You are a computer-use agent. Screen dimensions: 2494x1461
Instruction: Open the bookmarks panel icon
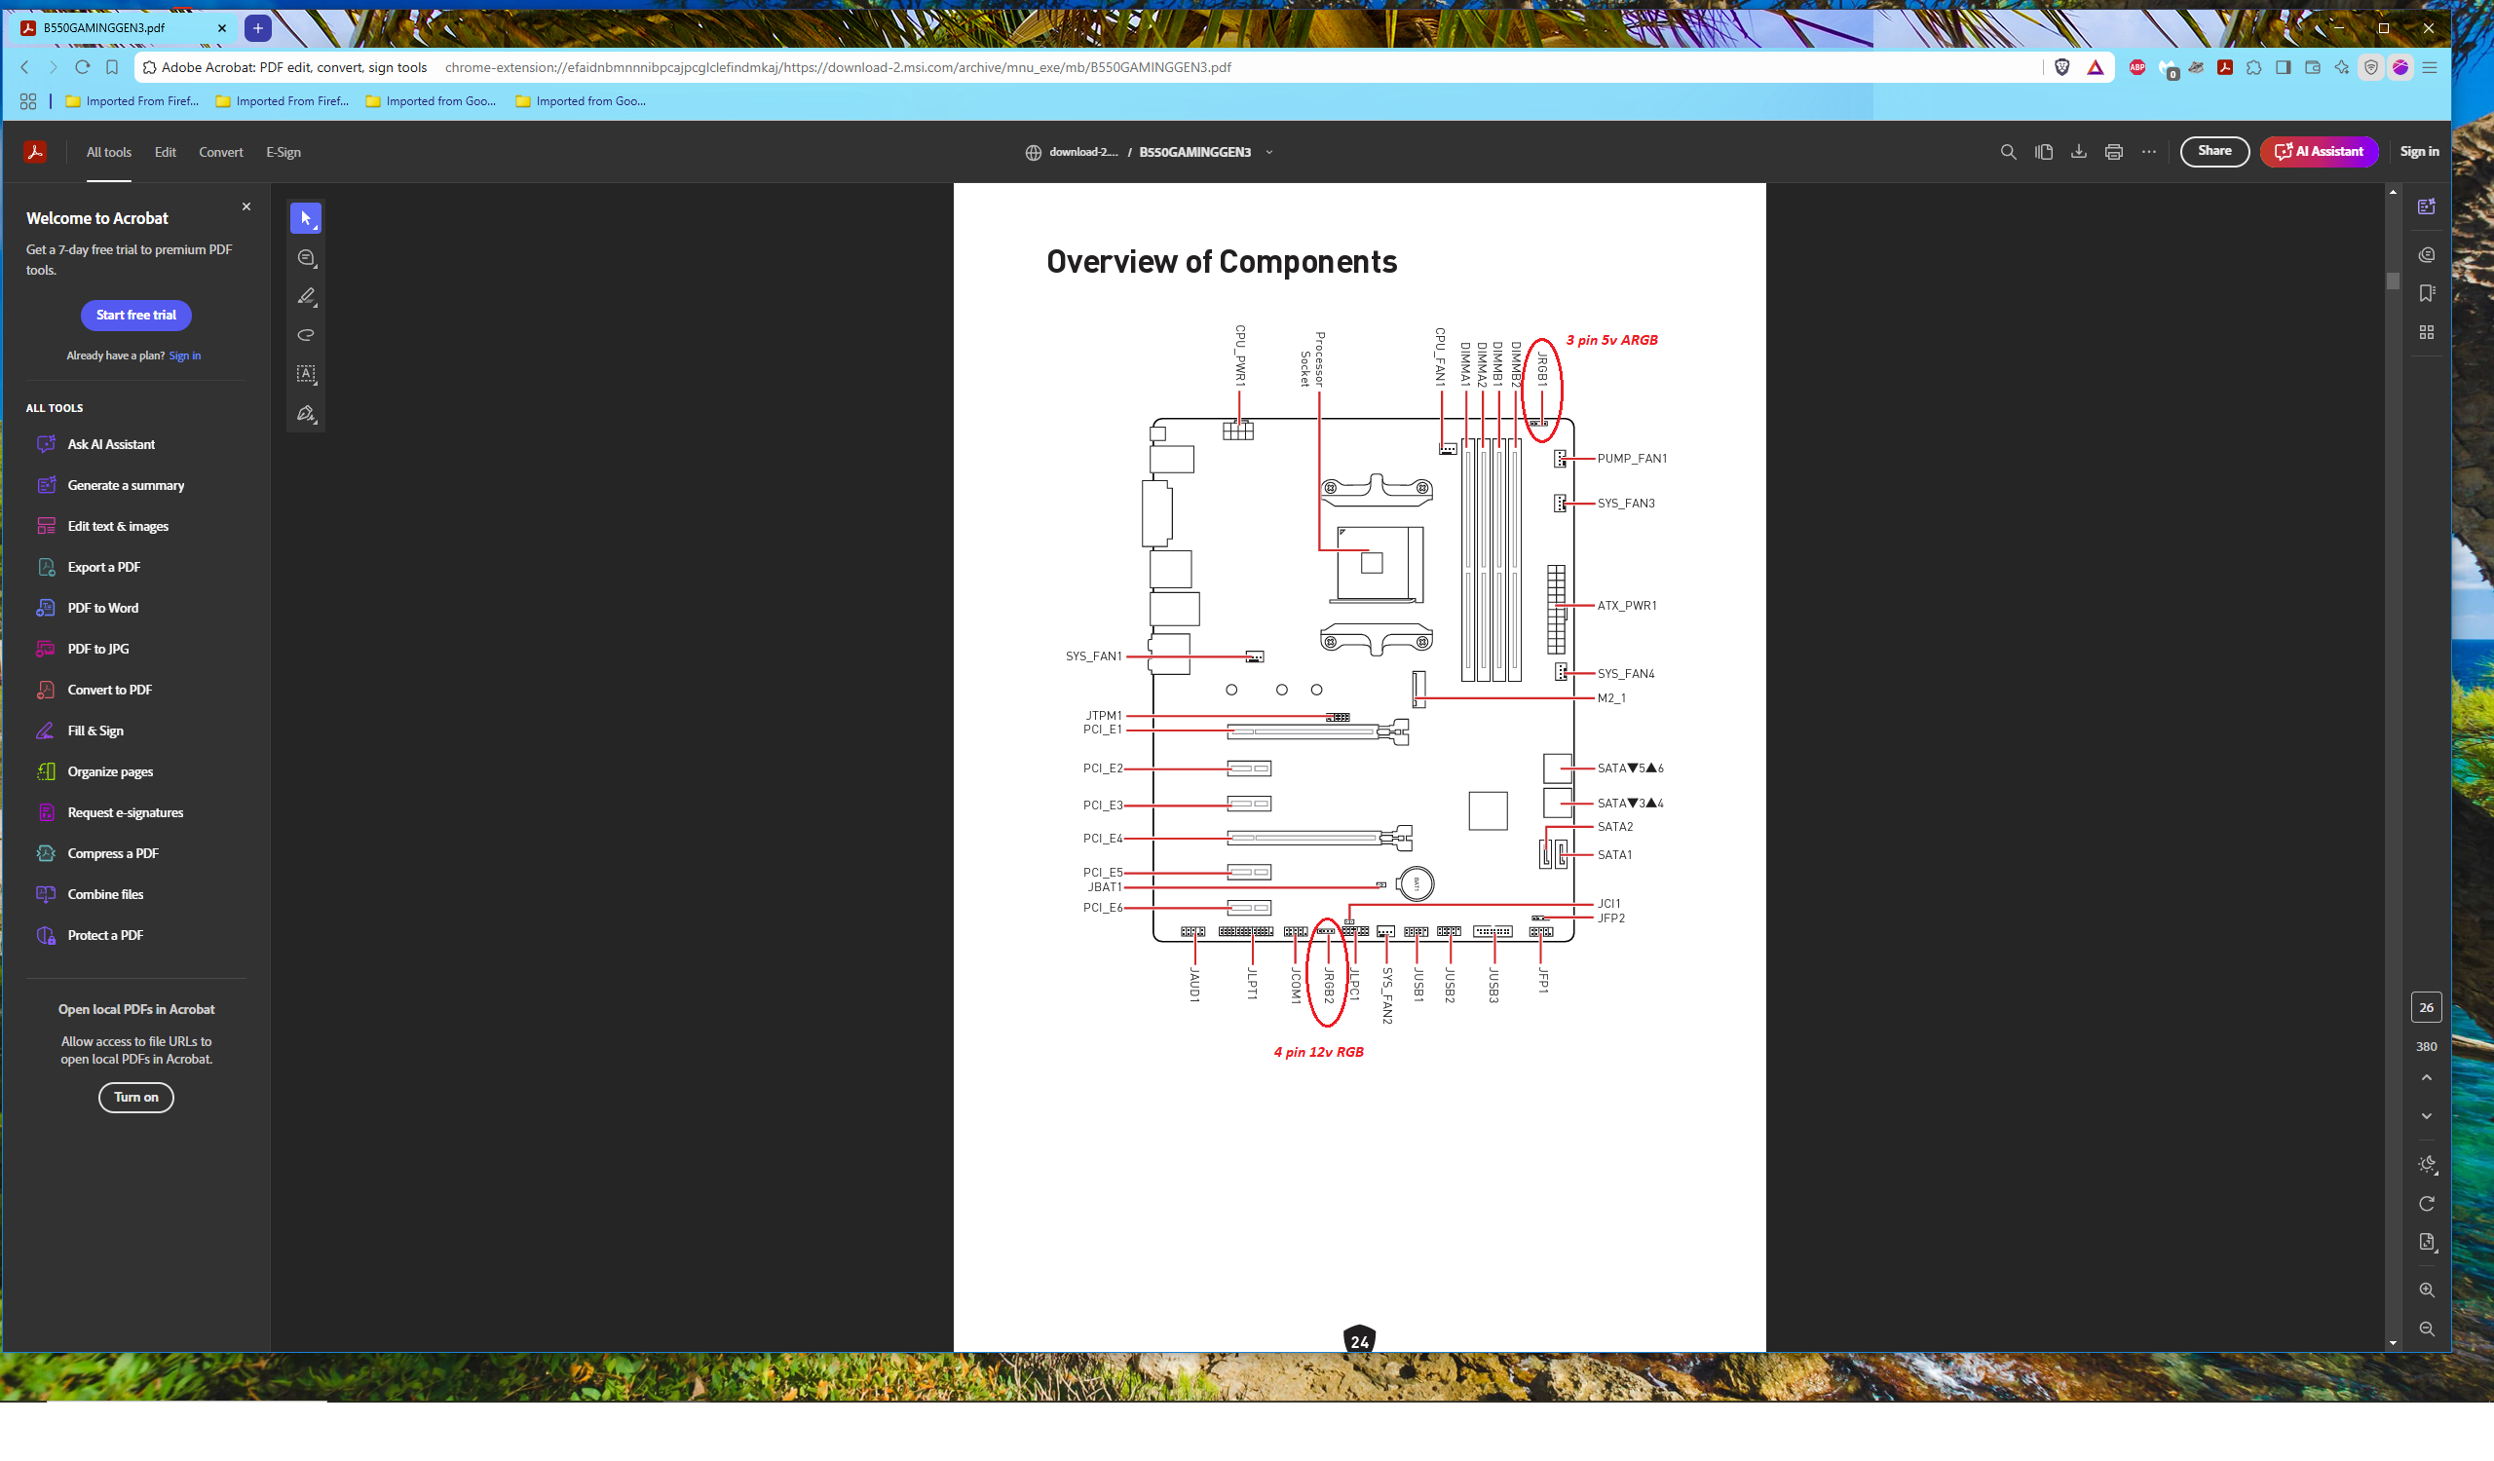[x=2427, y=294]
